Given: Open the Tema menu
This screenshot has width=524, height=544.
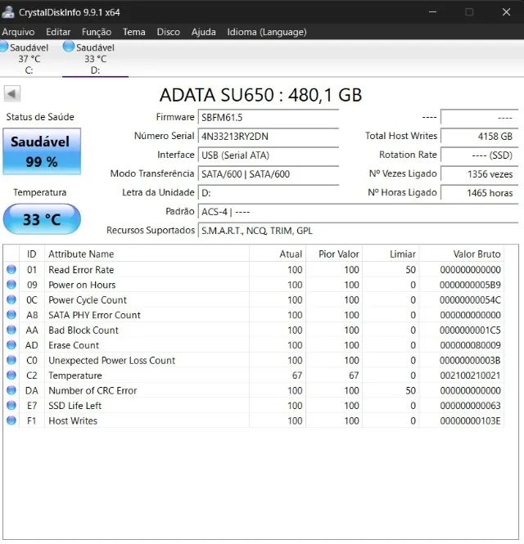Looking at the screenshot, I should pos(134,32).
